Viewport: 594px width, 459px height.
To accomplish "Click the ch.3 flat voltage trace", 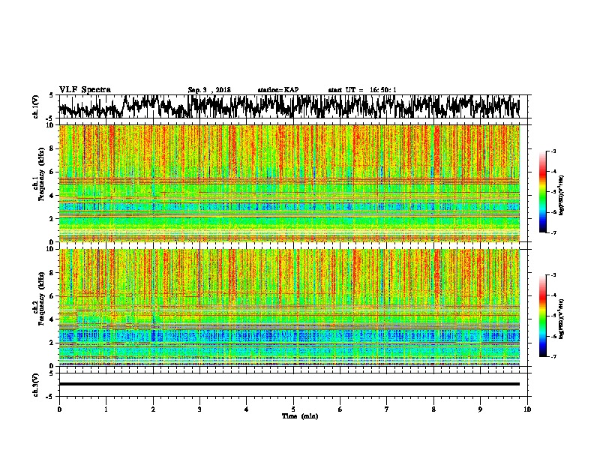I will [289, 384].
